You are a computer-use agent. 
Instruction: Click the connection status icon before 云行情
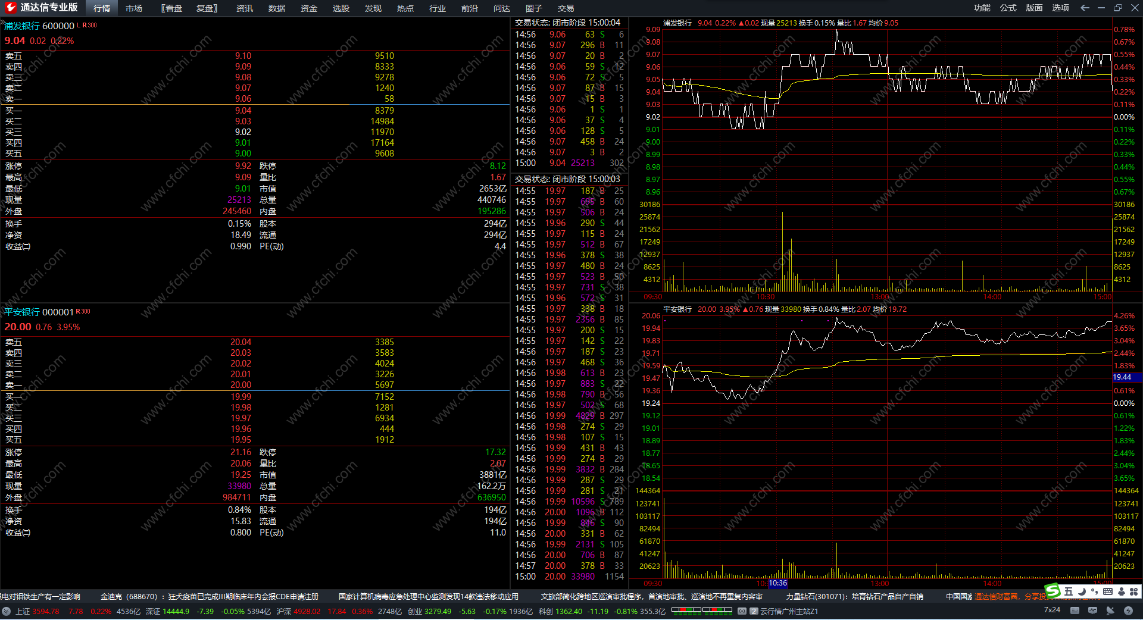742,611
